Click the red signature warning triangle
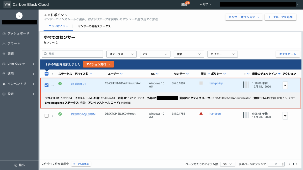303x170 pixels. click(201, 113)
